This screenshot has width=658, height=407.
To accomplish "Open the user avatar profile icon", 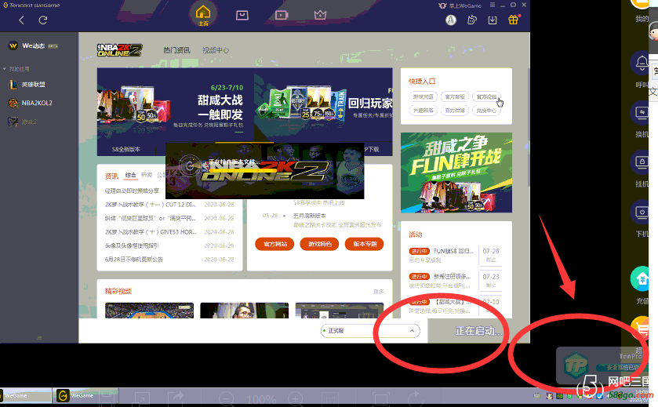I will click(x=451, y=20).
